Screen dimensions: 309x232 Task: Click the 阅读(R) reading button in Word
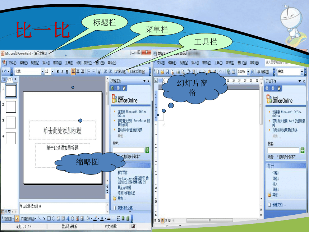[x=263, y=72]
